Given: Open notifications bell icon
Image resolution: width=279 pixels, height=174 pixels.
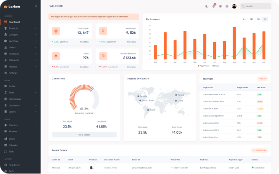Looking at the screenshot, I should coord(214,6).
